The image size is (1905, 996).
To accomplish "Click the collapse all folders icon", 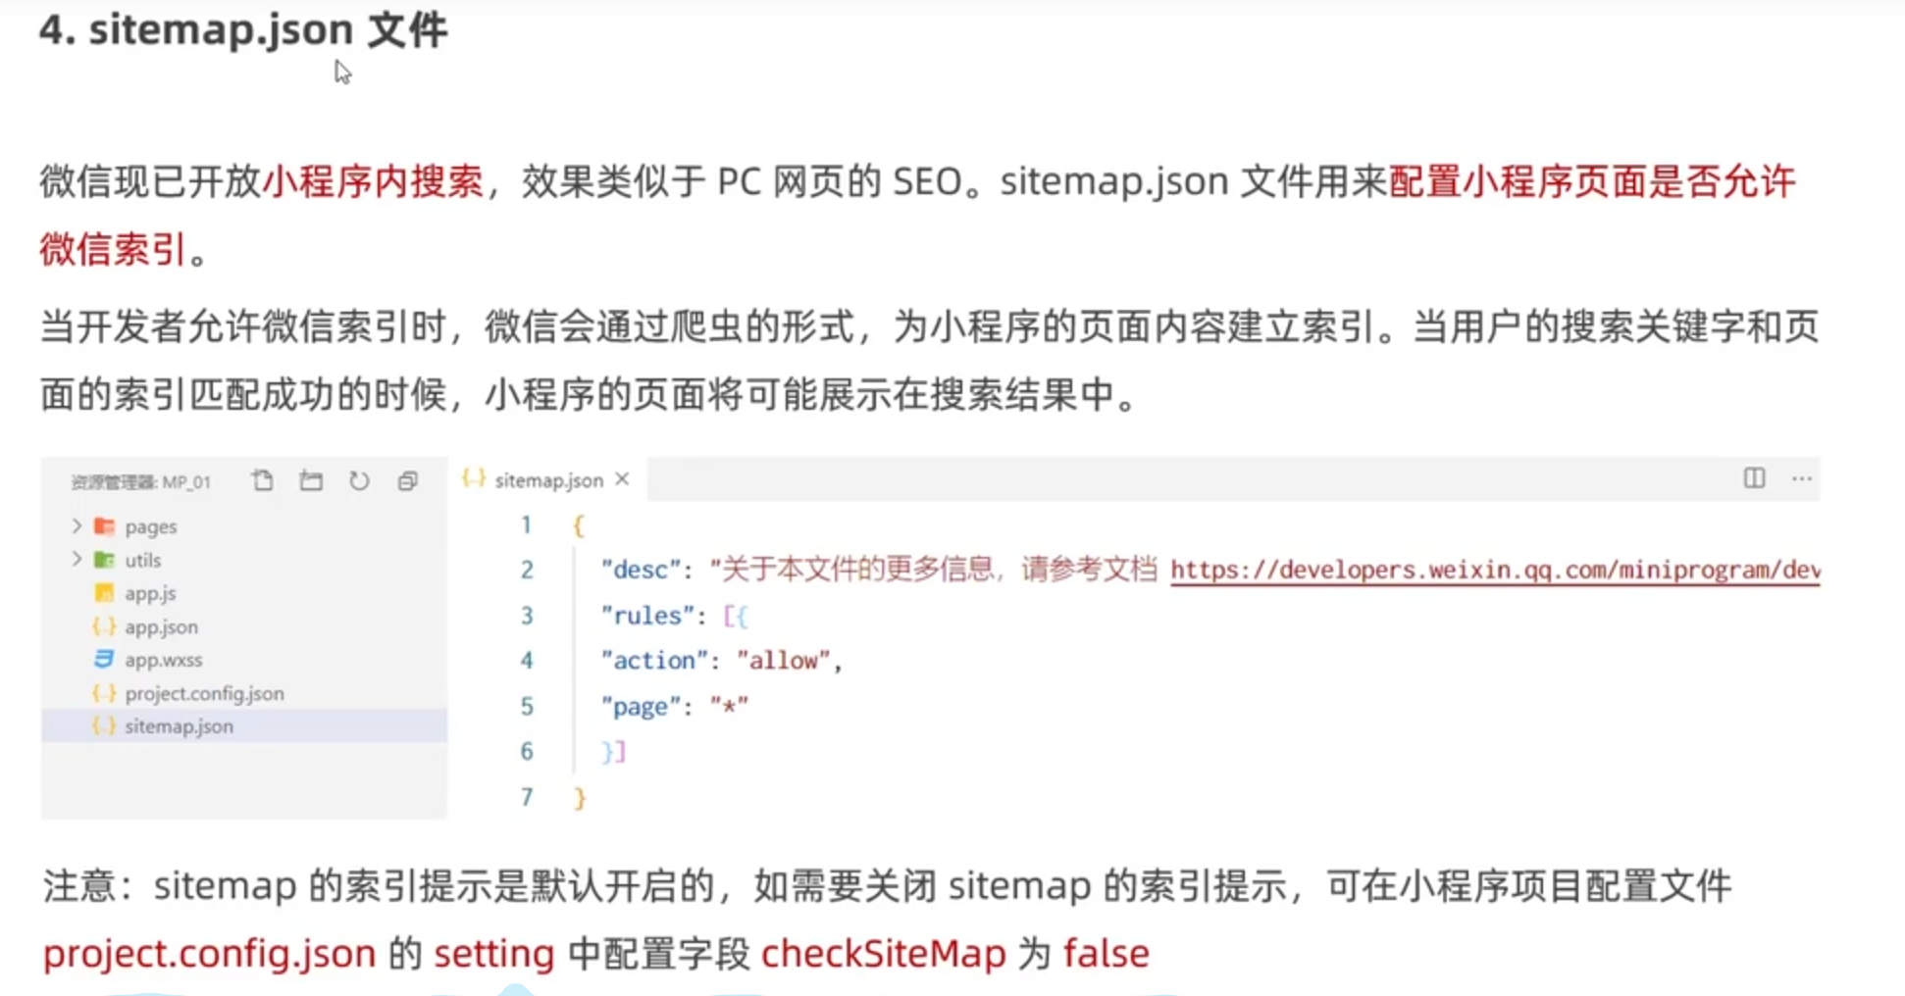I will [x=407, y=480].
